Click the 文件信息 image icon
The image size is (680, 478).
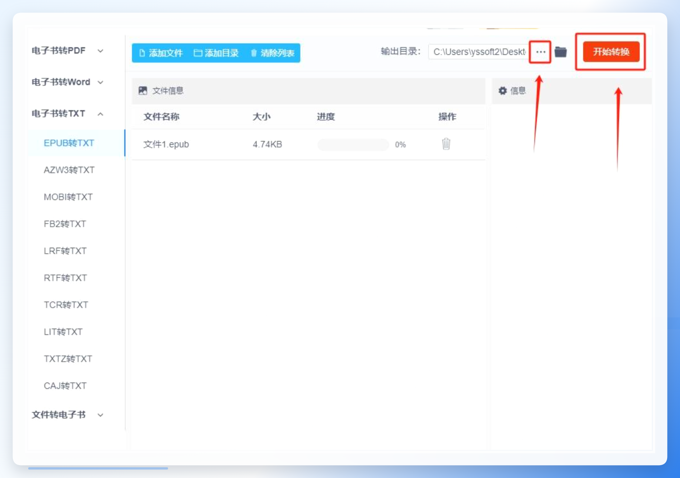[x=143, y=91]
